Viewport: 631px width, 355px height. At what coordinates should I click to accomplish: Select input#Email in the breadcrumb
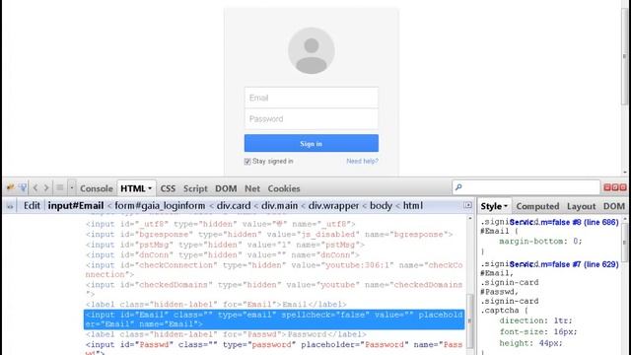76,206
